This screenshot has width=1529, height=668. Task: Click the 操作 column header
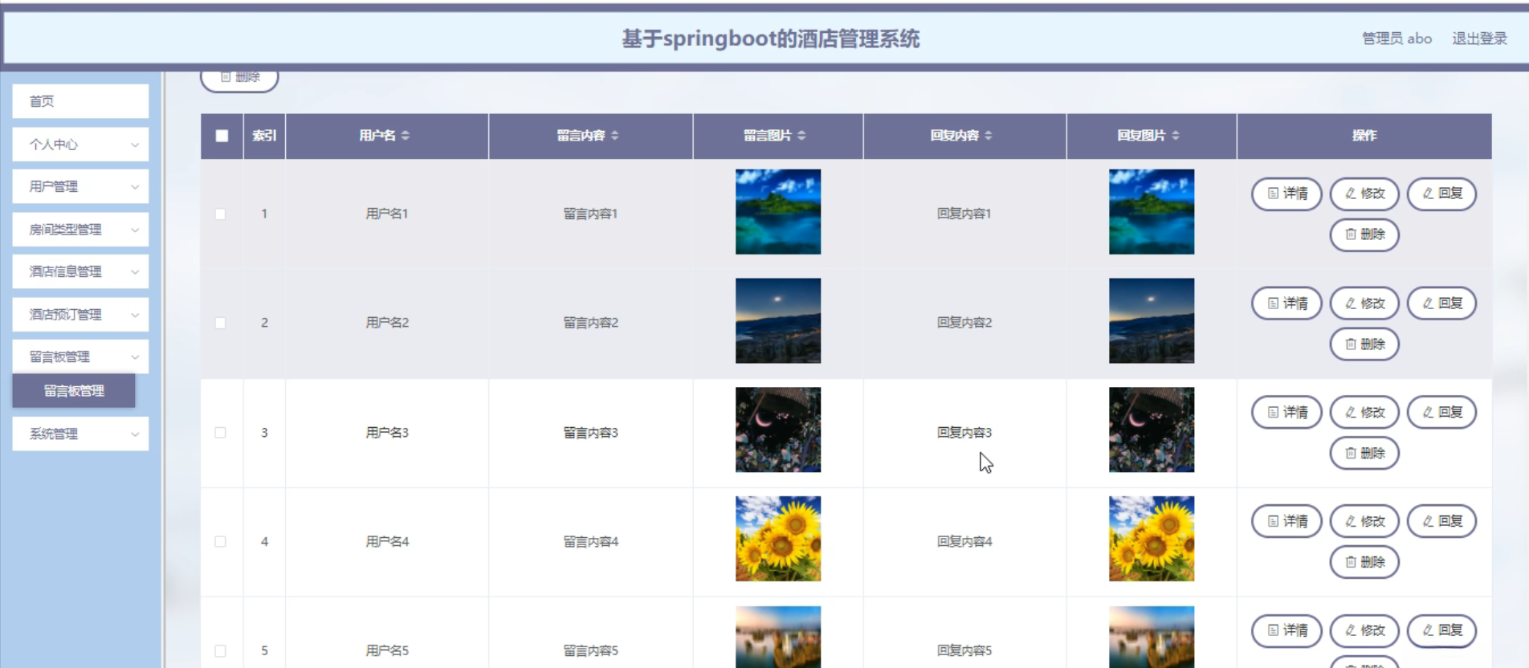point(1364,136)
